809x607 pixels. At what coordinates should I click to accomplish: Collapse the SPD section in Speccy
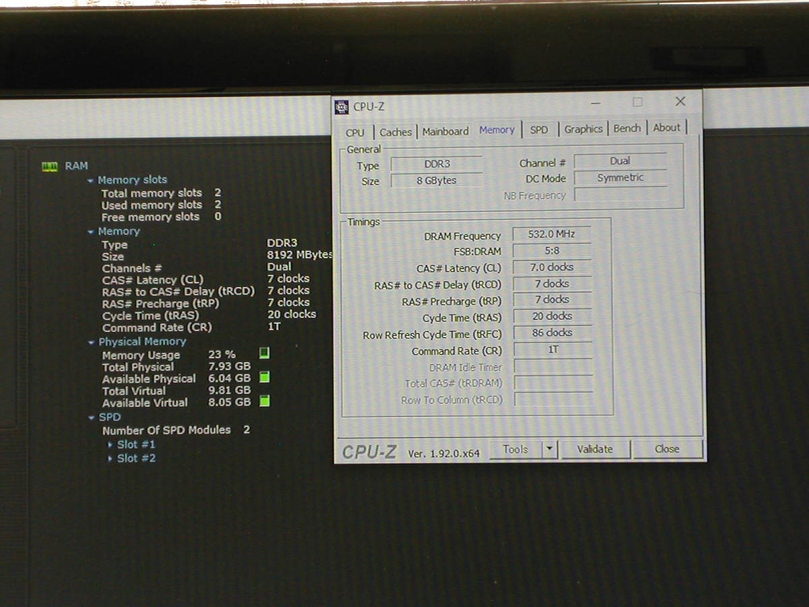92,418
